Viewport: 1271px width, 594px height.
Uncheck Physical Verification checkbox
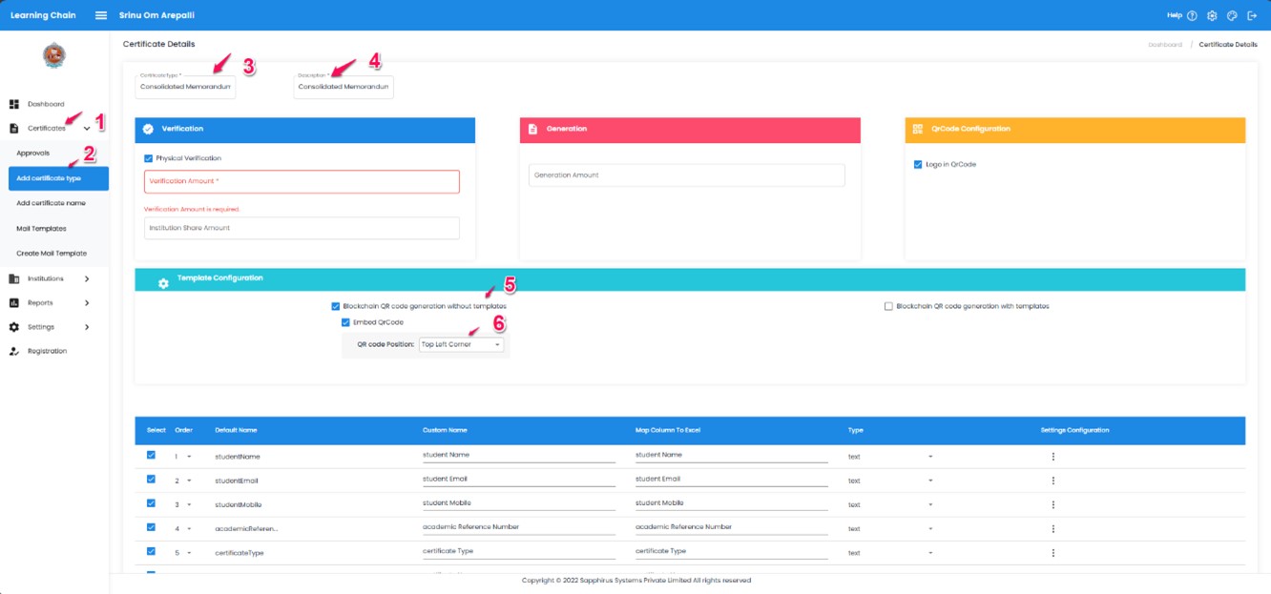click(x=148, y=158)
